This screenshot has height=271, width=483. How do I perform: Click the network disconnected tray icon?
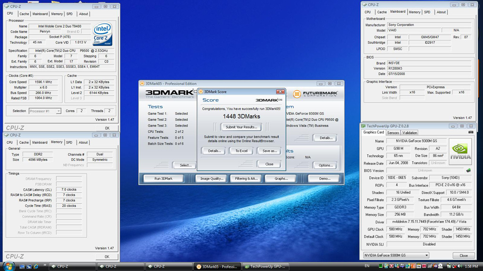tap(454, 266)
